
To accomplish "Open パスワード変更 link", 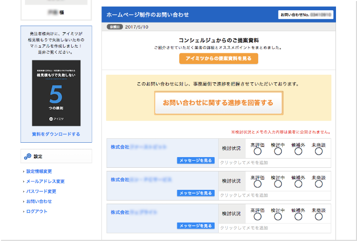I will [x=41, y=191].
